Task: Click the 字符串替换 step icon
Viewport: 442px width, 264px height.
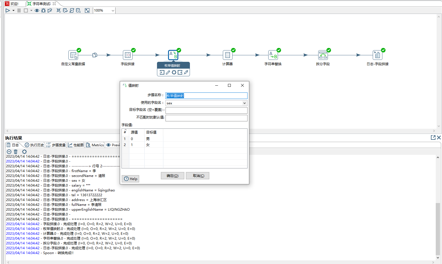Action: pyautogui.click(x=273, y=55)
